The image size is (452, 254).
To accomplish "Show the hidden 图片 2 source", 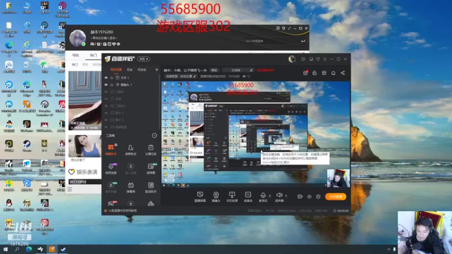I will [106, 120].
